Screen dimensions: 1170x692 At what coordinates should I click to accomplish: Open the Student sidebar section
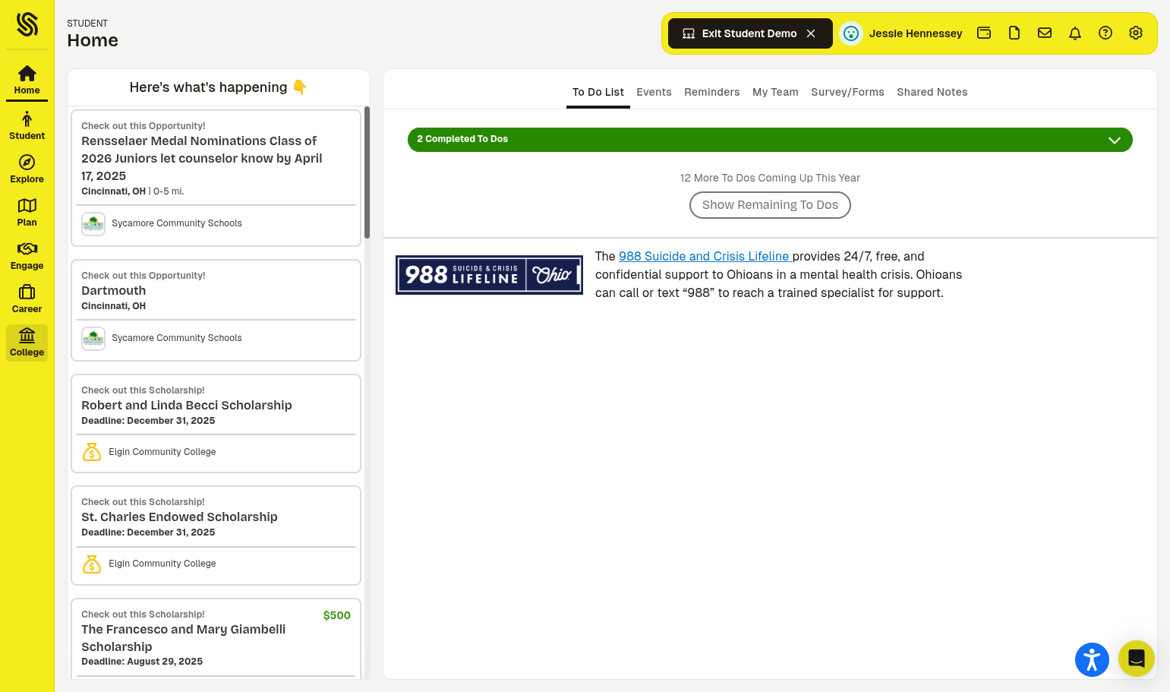27,126
